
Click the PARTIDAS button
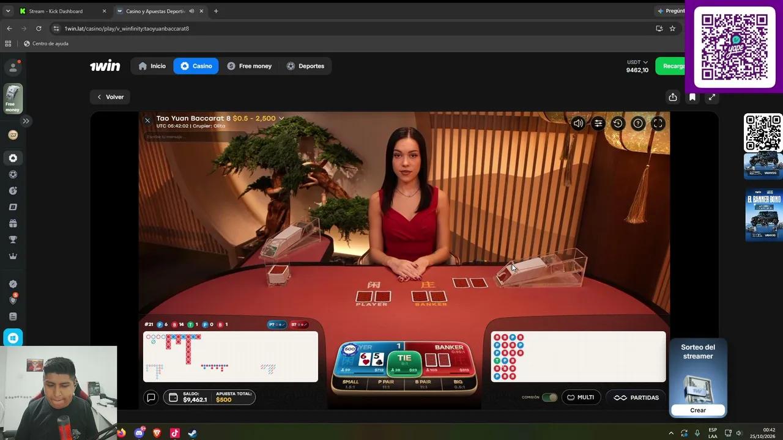[x=636, y=397]
